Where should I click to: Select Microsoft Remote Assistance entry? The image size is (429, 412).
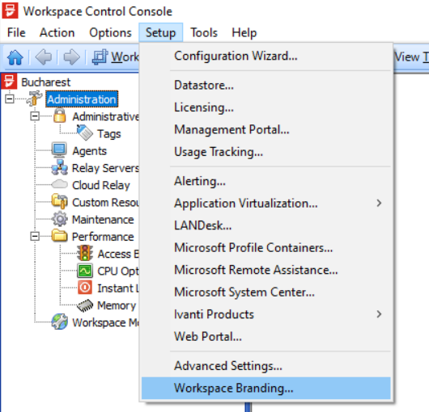[x=266, y=270]
